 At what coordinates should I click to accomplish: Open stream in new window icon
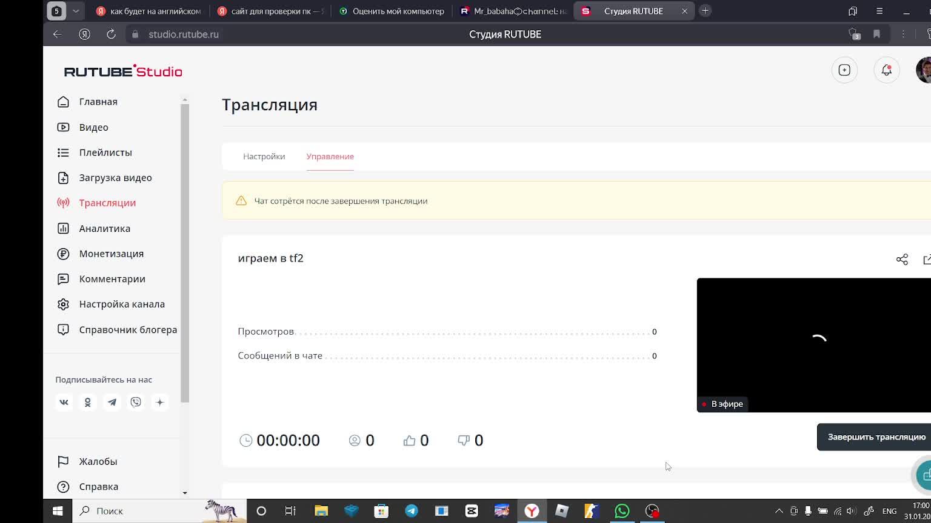[x=927, y=259]
